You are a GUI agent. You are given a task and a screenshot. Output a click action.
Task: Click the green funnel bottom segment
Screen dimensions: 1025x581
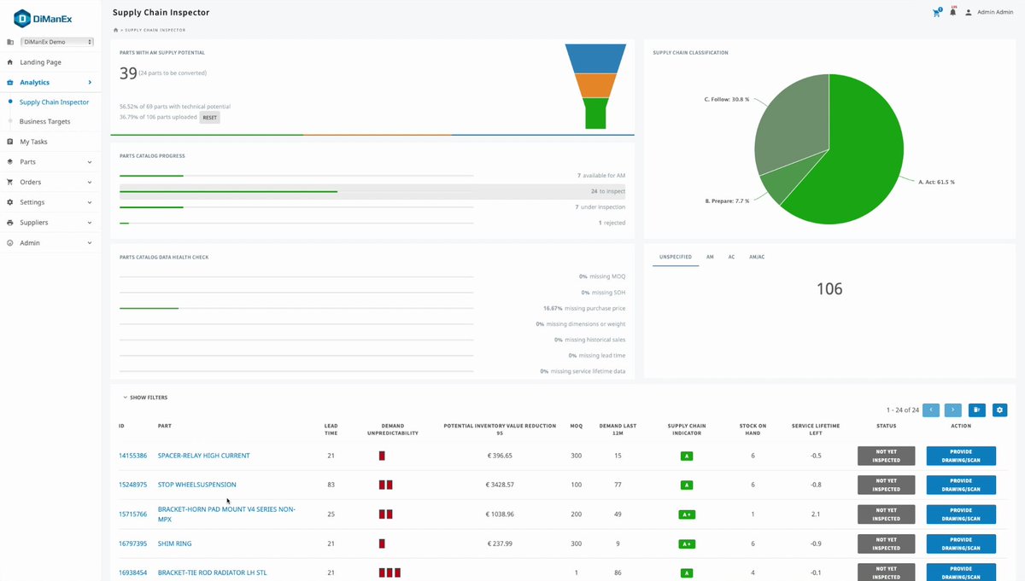(596, 113)
